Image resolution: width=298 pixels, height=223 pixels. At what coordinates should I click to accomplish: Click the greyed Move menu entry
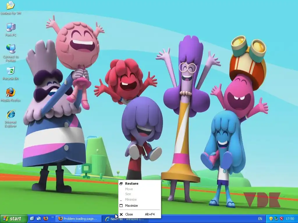(140, 189)
